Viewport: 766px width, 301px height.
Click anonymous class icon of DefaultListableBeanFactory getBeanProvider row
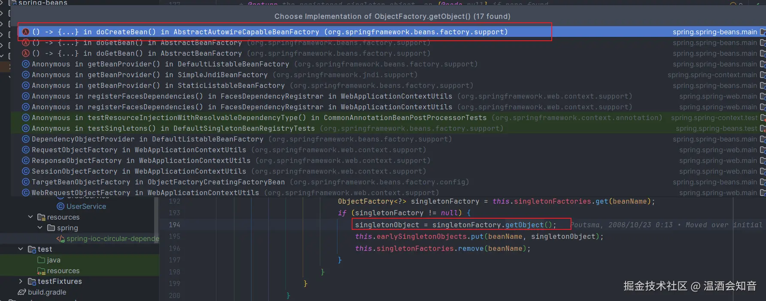26,64
